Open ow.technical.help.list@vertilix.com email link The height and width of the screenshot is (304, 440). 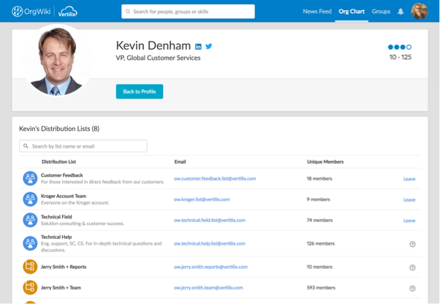210,243
